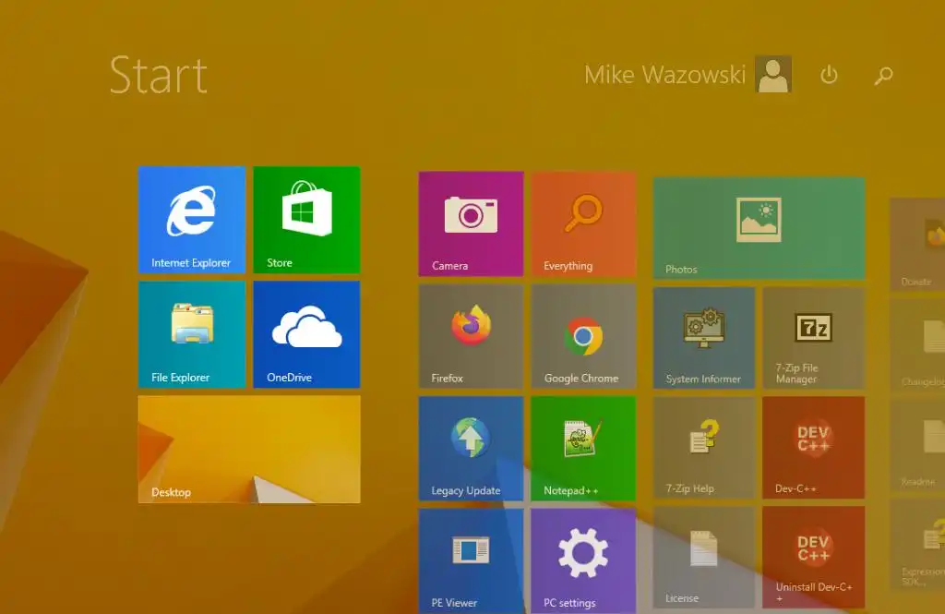The width and height of the screenshot is (945, 614).
Task: Launch Notepad++ tile
Action: pos(583,448)
